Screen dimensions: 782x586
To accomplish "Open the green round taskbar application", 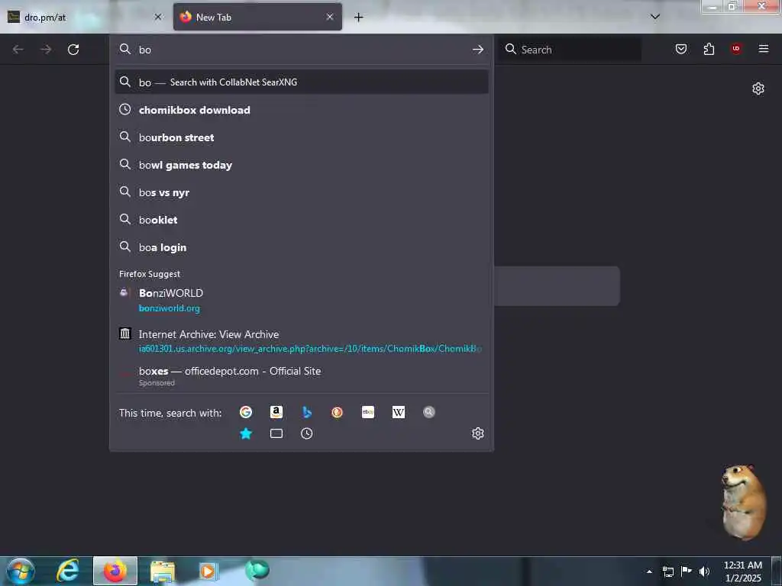I will point(257,571).
